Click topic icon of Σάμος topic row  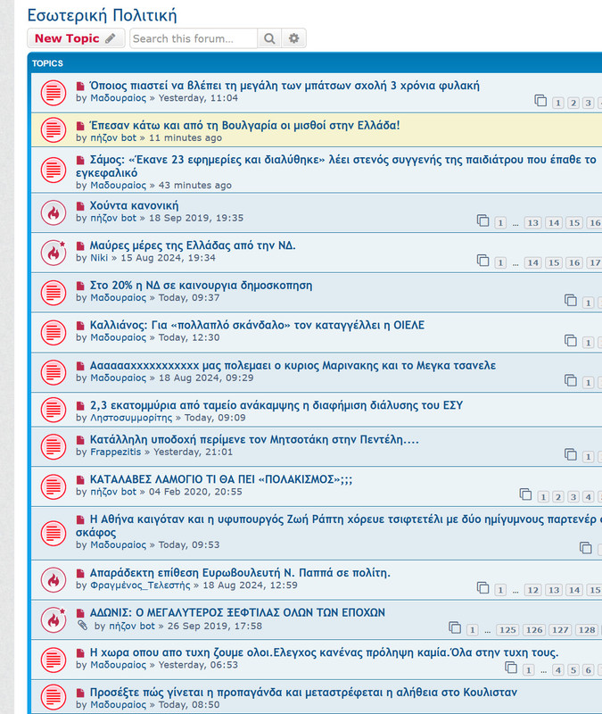pos(54,170)
